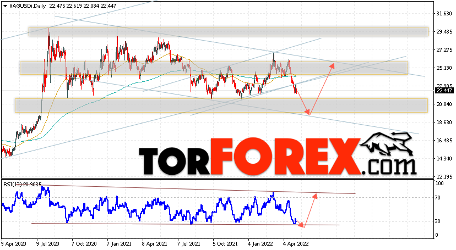Viewport: 456px width, 250px height.
Task: Select the 7 Jul 2021 date label
Action: (x=189, y=243)
